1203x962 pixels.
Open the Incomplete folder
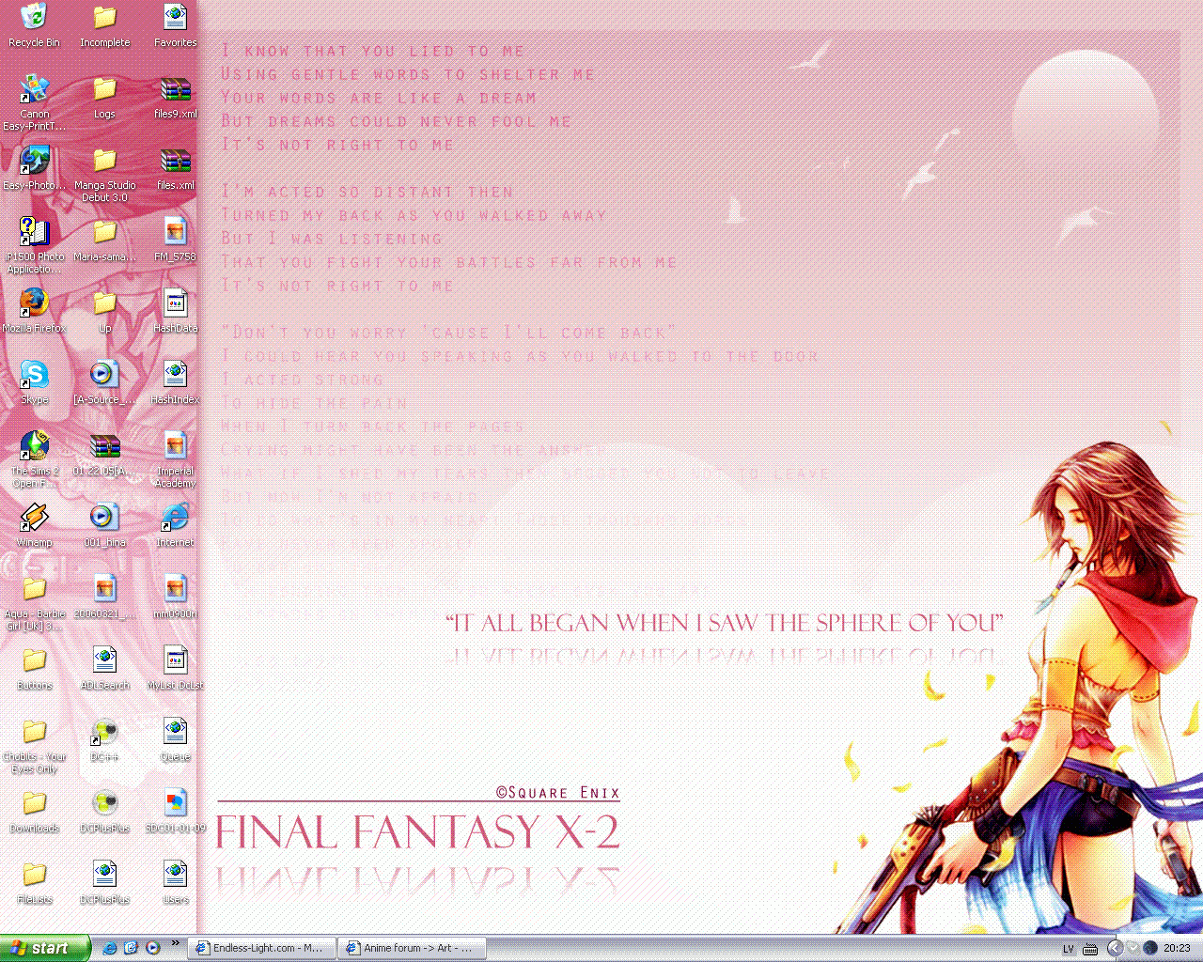point(104,25)
